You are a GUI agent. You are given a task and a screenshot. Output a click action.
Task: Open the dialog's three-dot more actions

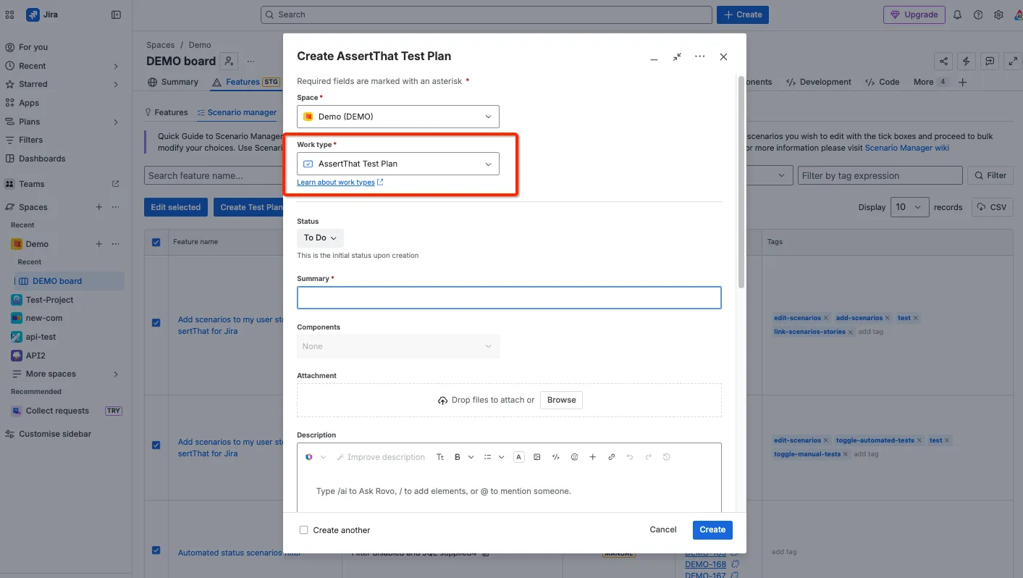pyautogui.click(x=699, y=56)
